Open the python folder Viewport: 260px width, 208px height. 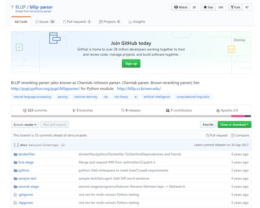click(x=24, y=170)
